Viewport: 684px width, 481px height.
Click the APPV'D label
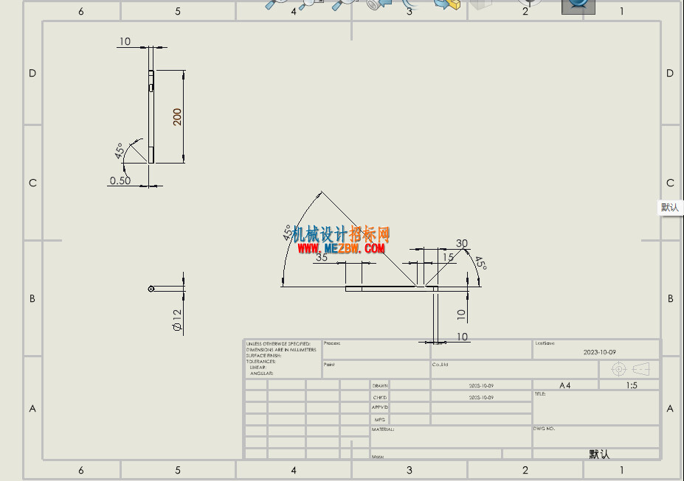click(379, 407)
